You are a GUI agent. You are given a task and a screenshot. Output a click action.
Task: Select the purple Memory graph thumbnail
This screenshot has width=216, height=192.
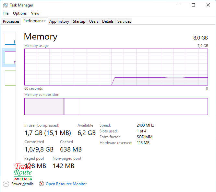[10, 58]
